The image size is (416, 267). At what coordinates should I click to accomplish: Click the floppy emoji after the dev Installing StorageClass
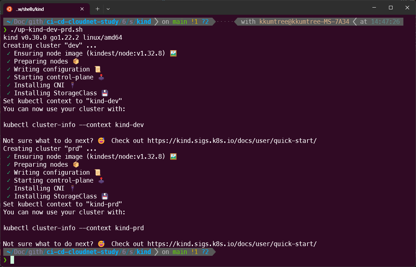pos(105,93)
